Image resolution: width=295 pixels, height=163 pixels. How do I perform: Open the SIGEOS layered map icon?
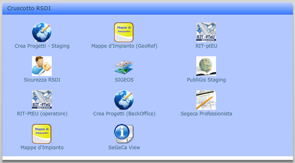point(124,67)
